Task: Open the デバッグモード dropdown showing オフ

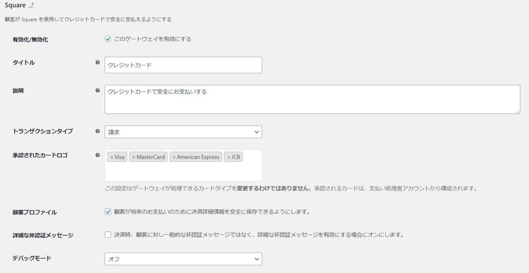Action: [183, 259]
